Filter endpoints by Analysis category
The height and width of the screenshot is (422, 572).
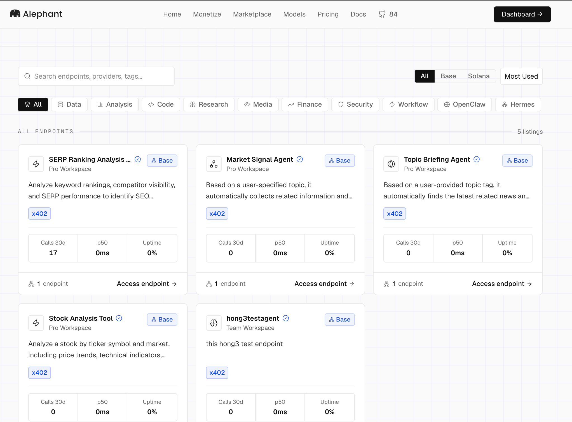(115, 104)
